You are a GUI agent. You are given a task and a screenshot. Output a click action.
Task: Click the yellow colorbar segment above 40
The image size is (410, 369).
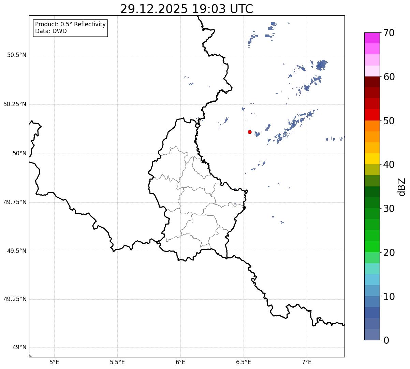click(x=372, y=159)
